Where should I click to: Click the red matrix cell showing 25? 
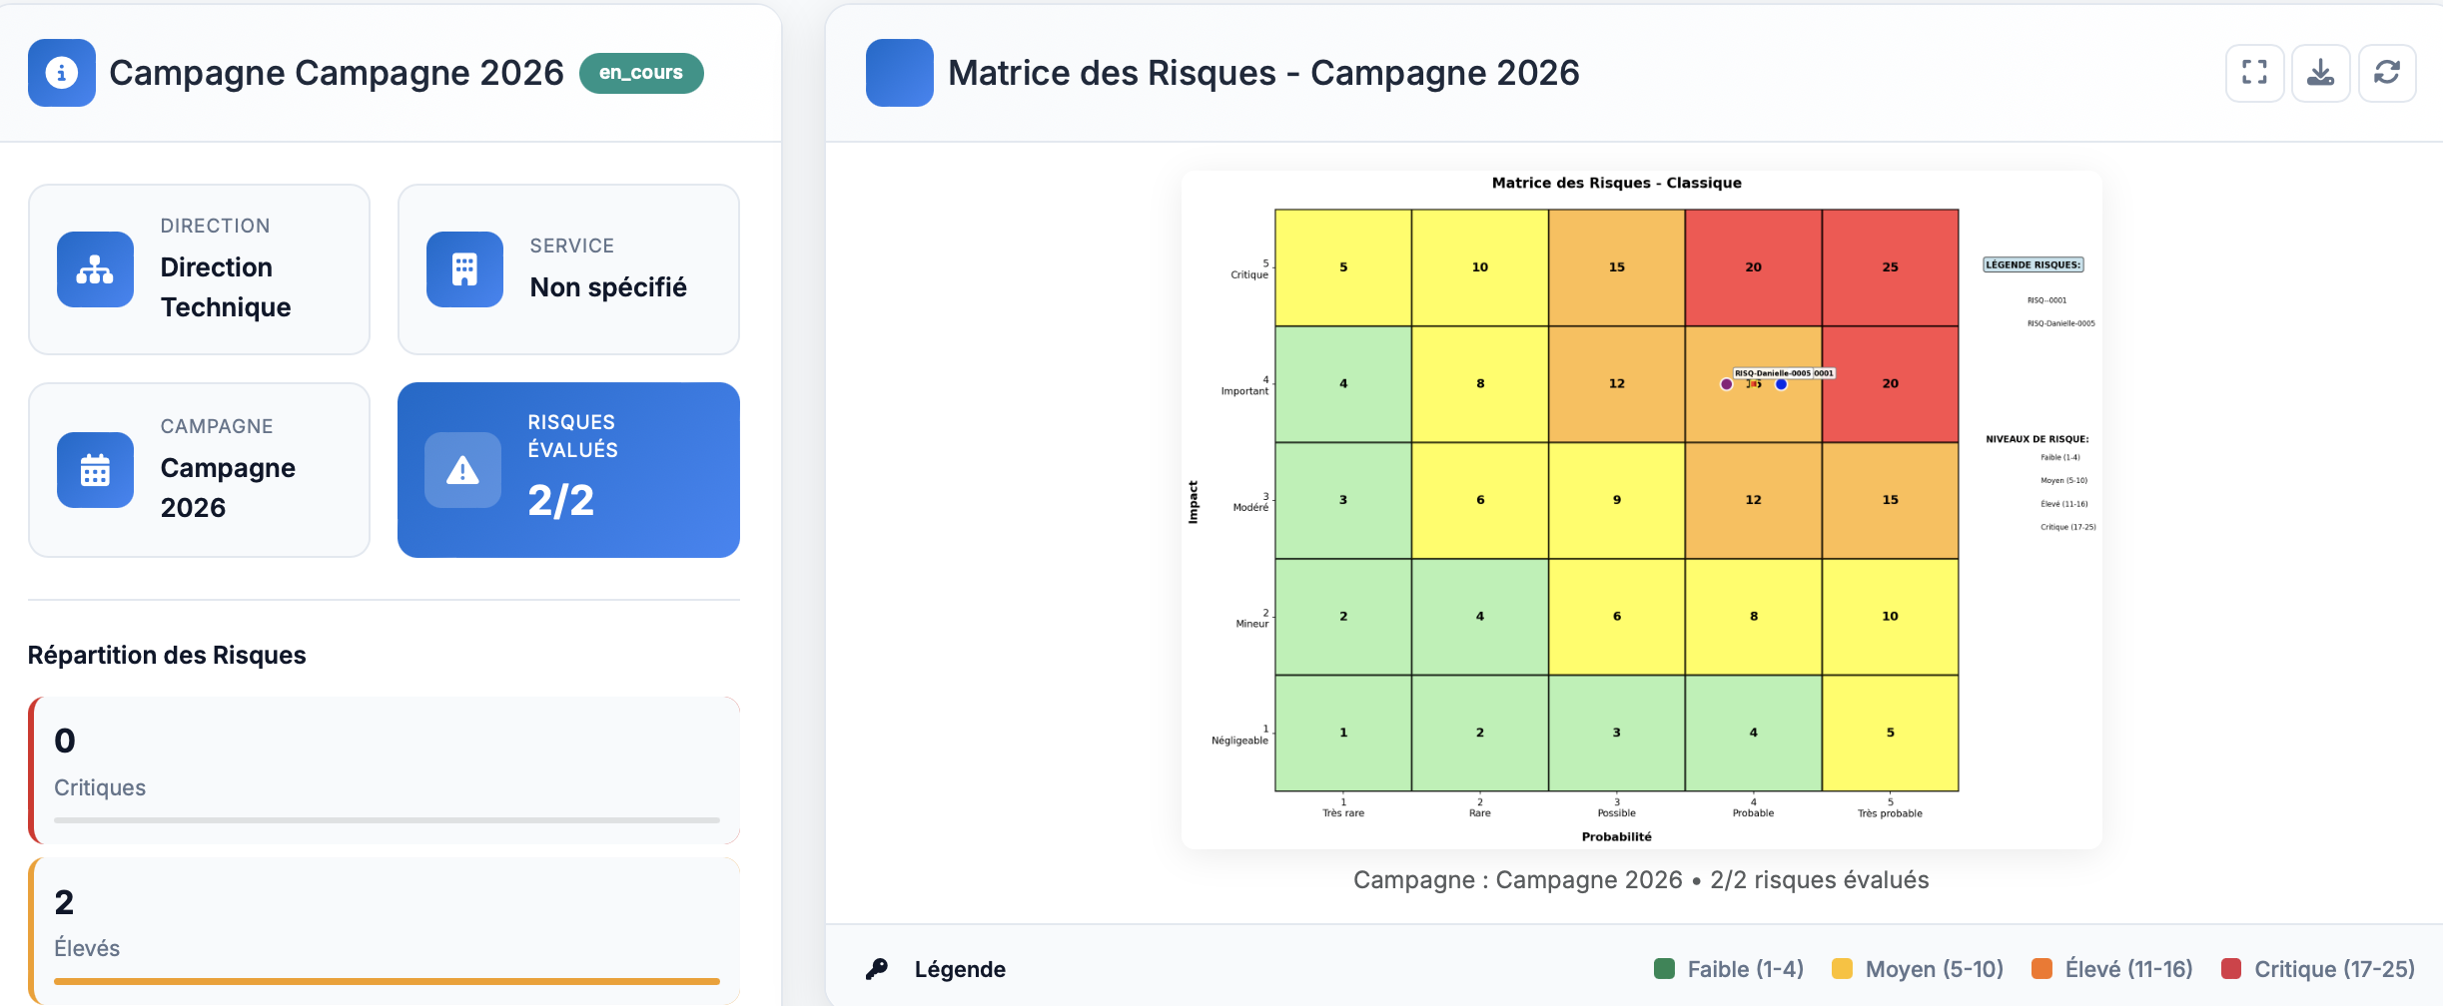tap(1890, 266)
